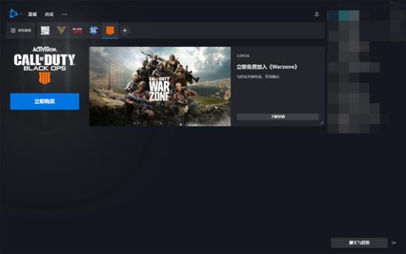Image resolution: width=406 pixels, height=254 pixels.
Task: Click the blue 立即购买 buy now button
Action: click(x=45, y=101)
